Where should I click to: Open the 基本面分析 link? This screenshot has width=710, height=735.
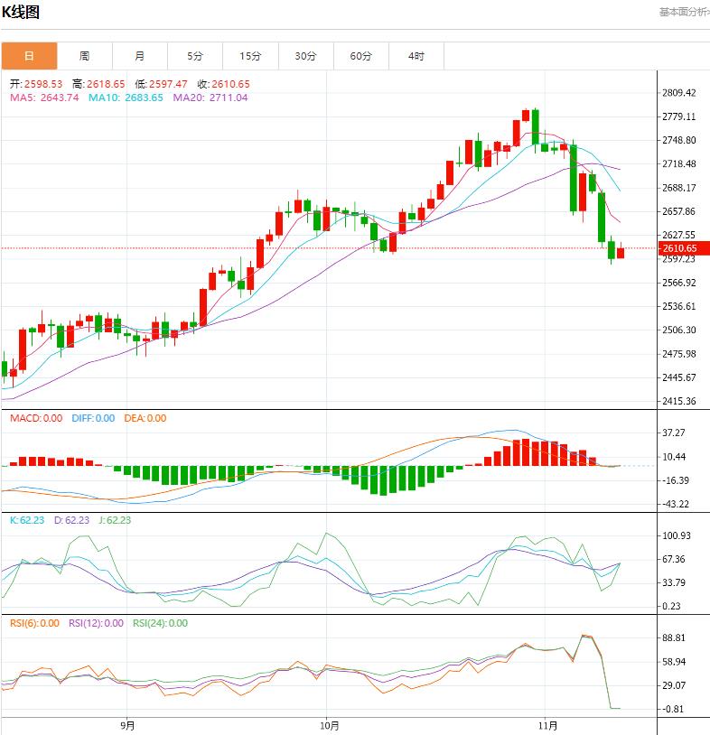point(683,13)
